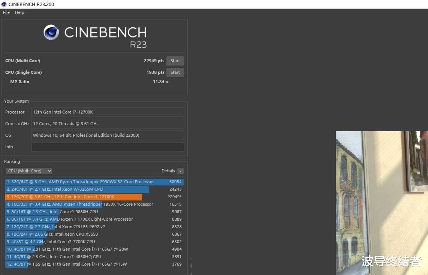Click the Cinebench icon in the title bar

point(4,4)
